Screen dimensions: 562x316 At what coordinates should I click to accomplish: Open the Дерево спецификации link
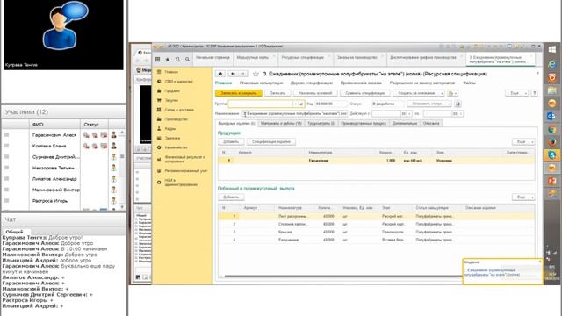pos(312,83)
